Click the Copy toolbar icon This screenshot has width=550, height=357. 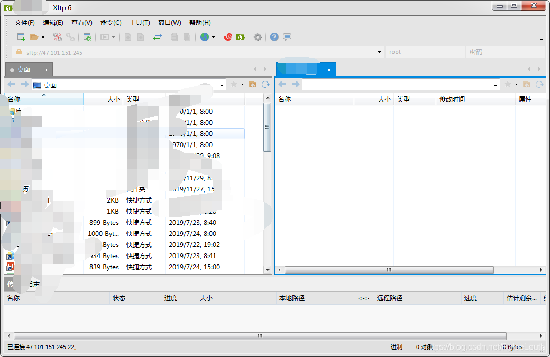(x=175, y=37)
